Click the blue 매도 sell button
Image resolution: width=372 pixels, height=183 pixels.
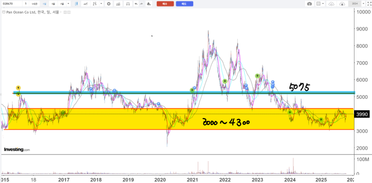pos(184,4)
